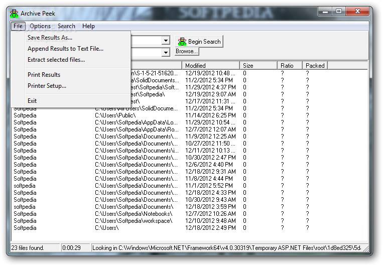The height and width of the screenshot is (266, 383).
Task: Click the window resize grip in status bar
Action: tap(366, 248)
